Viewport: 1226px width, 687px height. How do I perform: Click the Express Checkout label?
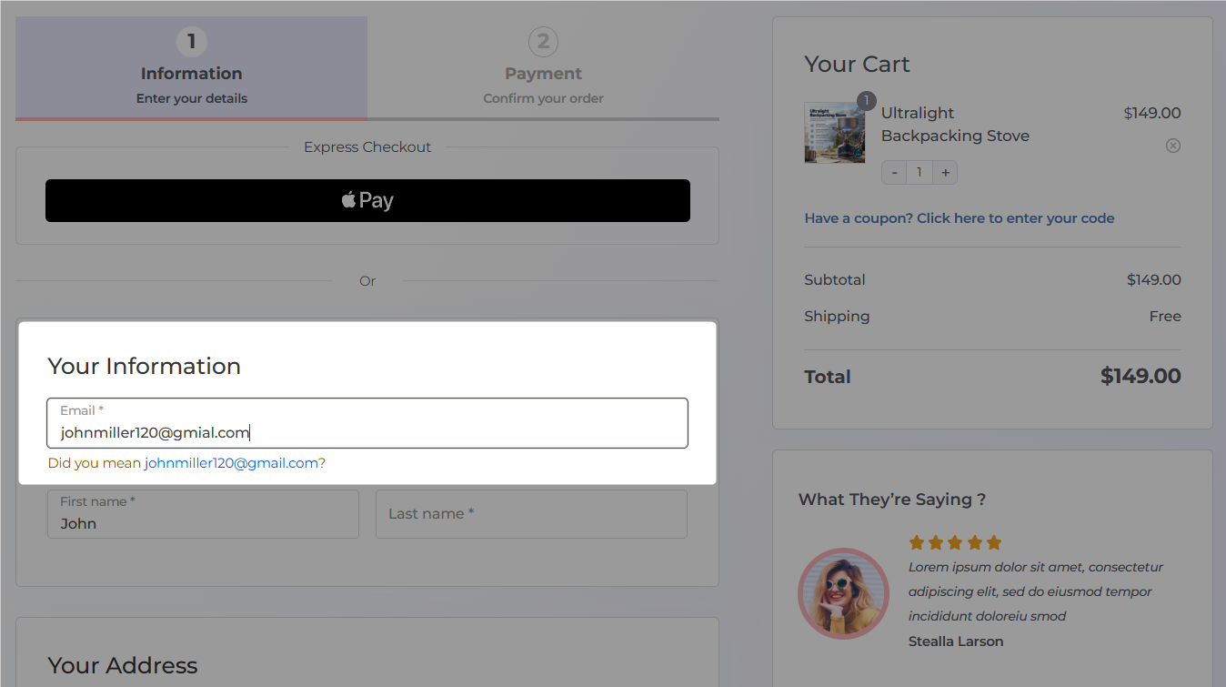click(x=367, y=147)
